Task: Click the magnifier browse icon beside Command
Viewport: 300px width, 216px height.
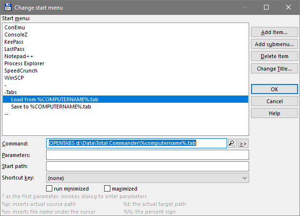Action: (232, 143)
